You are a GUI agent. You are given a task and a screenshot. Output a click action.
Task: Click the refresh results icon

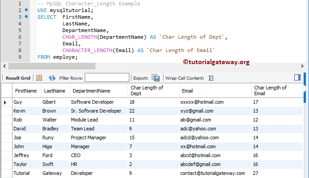coord(52,78)
